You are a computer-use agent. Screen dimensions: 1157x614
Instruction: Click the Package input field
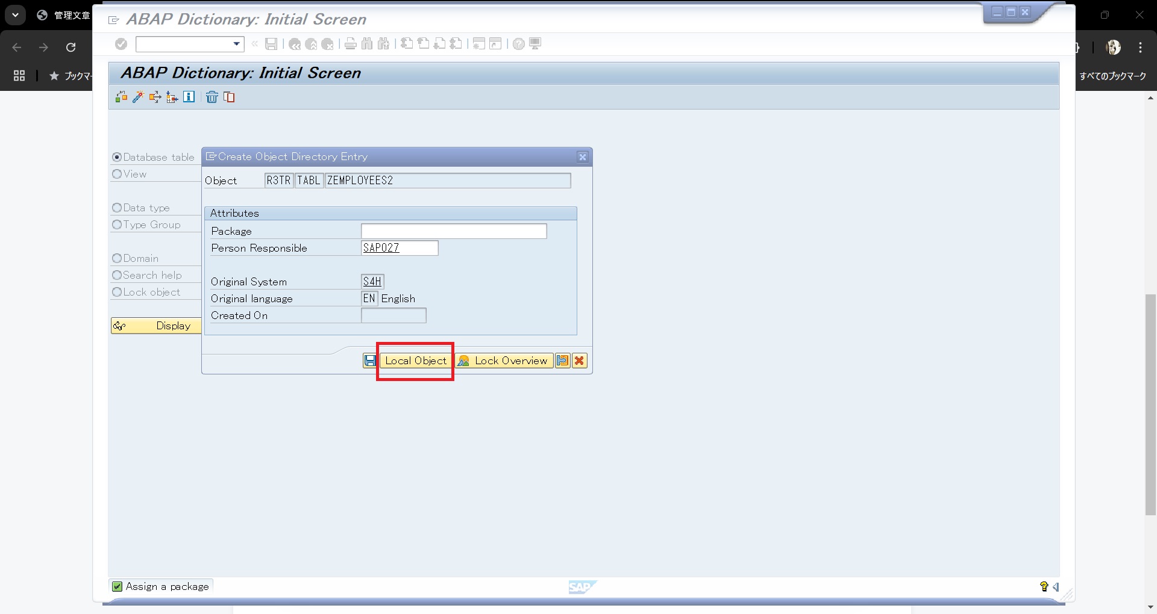point(454,231)
